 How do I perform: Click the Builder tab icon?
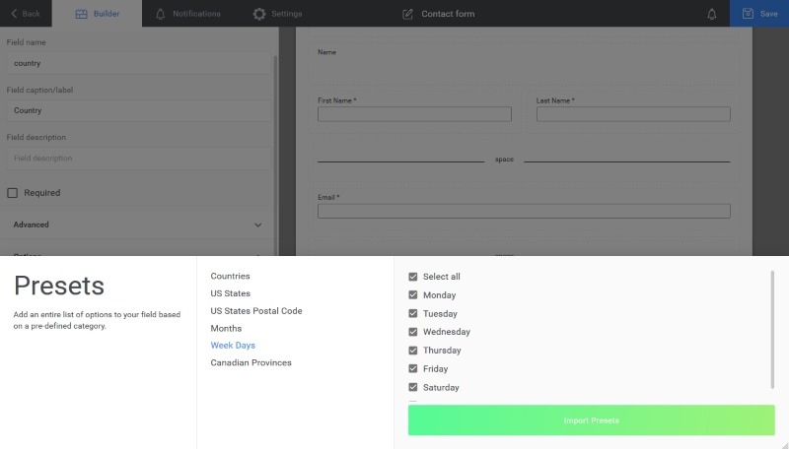point(82,14)
